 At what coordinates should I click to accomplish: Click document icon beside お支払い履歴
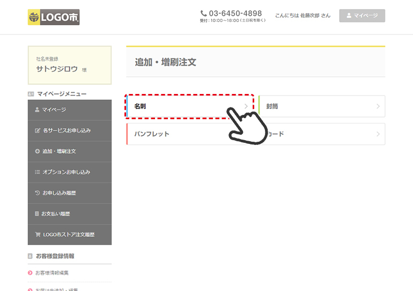[x=37, y=214]
